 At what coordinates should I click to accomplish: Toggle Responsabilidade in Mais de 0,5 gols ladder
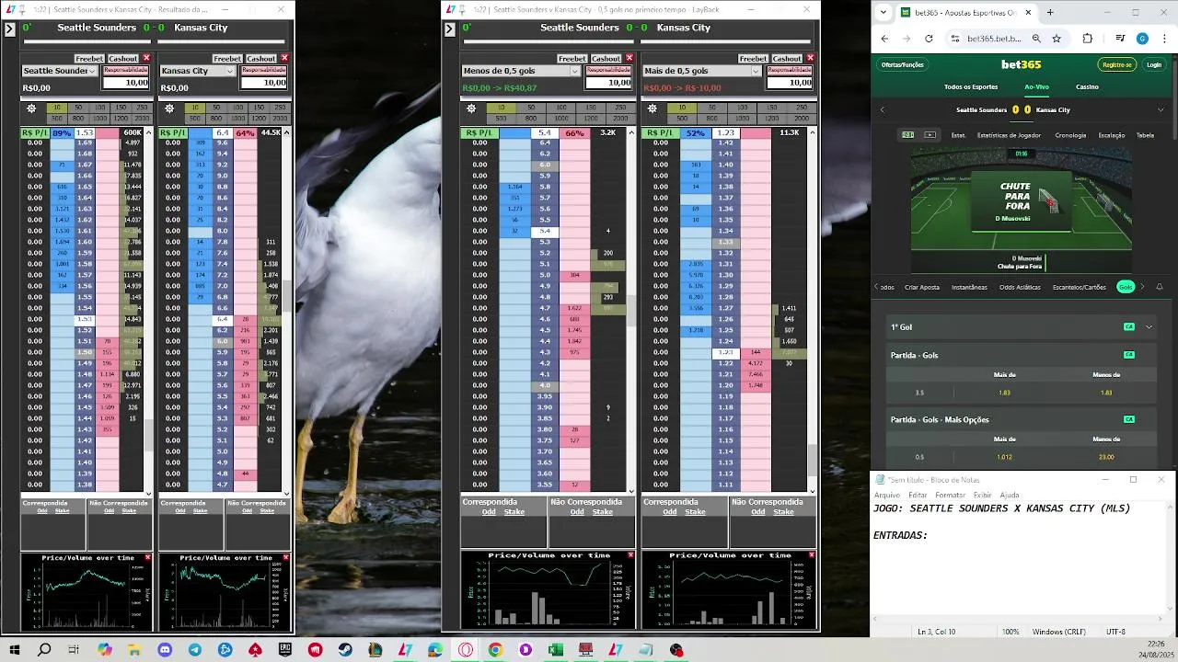point(790,70)
